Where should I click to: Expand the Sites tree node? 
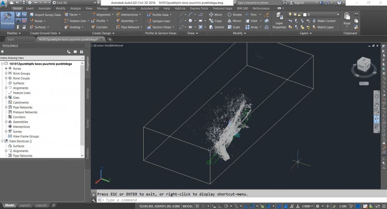(6, 98)
